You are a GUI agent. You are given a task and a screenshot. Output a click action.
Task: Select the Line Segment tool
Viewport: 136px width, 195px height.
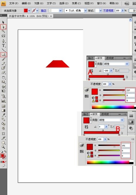pos(3,50)
